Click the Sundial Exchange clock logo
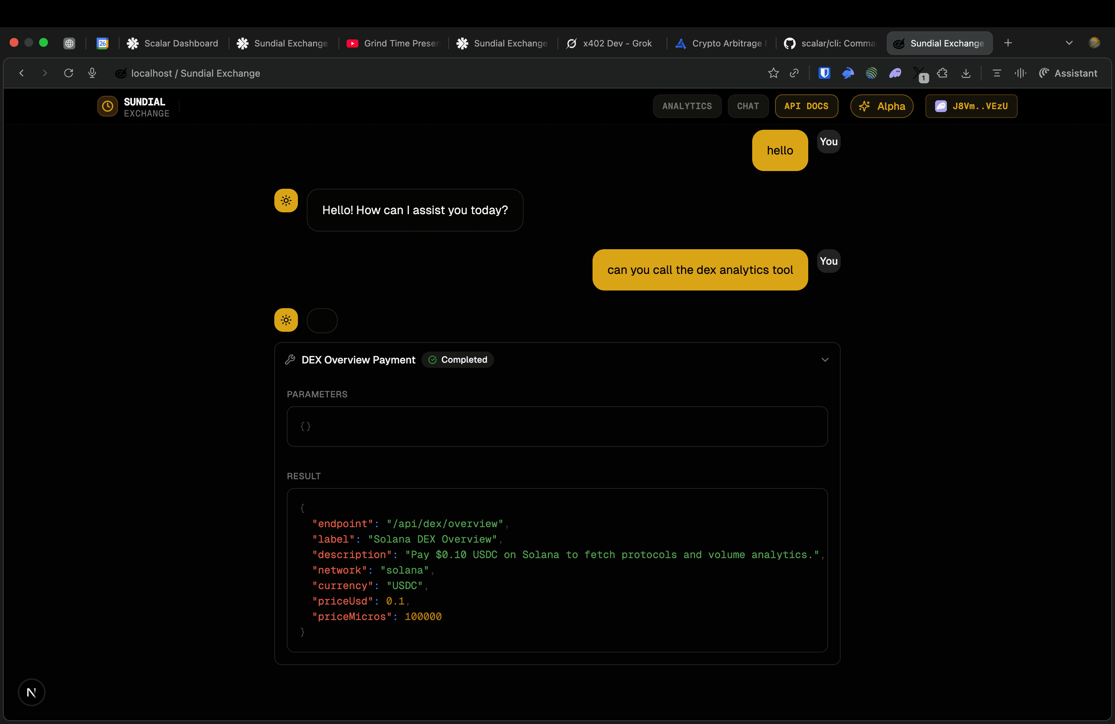Image resolution: width=1115 pixels, height=724 pixels. [107, 106]
